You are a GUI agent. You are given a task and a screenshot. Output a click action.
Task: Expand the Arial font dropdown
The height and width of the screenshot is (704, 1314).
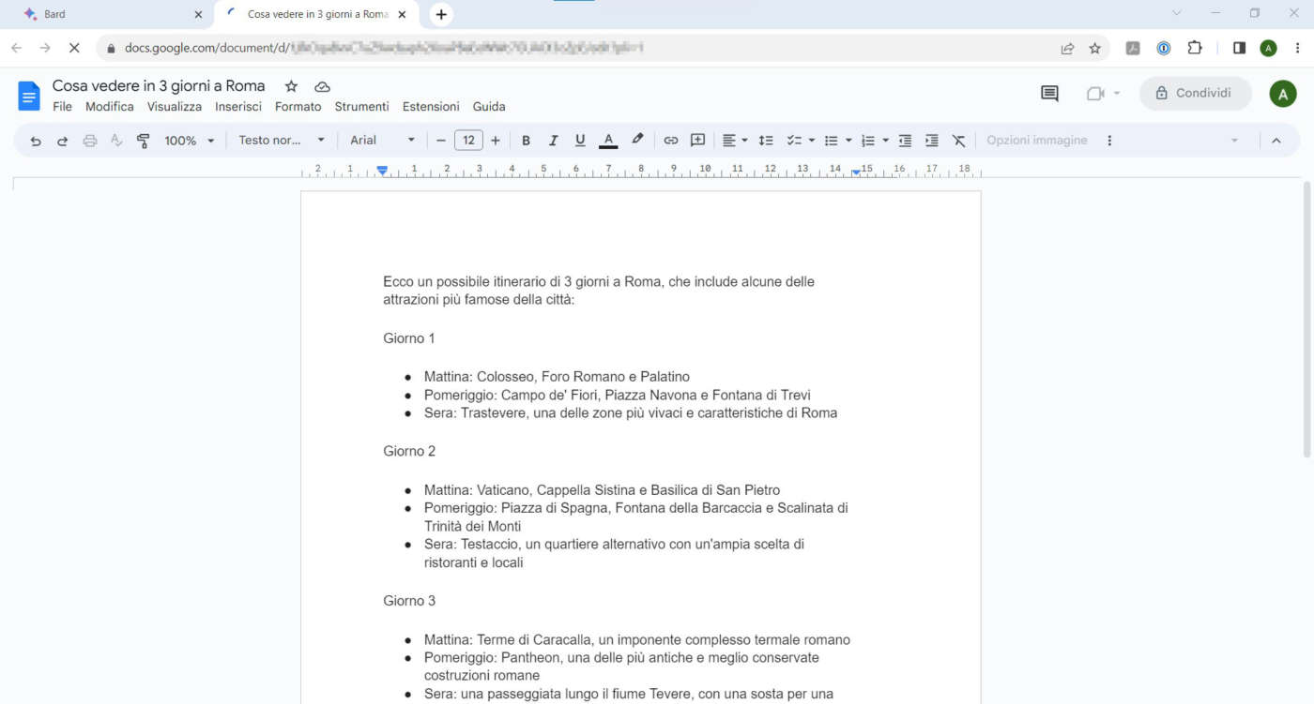pyautogui.click(x=382, y=141)
